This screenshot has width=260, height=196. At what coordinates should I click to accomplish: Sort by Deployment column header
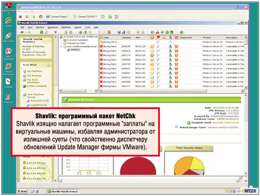[x=190, y=38]
